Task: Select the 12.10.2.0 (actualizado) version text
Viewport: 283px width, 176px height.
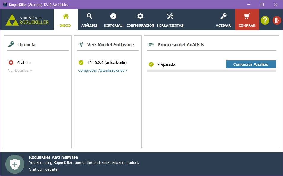Action: coord(107,63)
